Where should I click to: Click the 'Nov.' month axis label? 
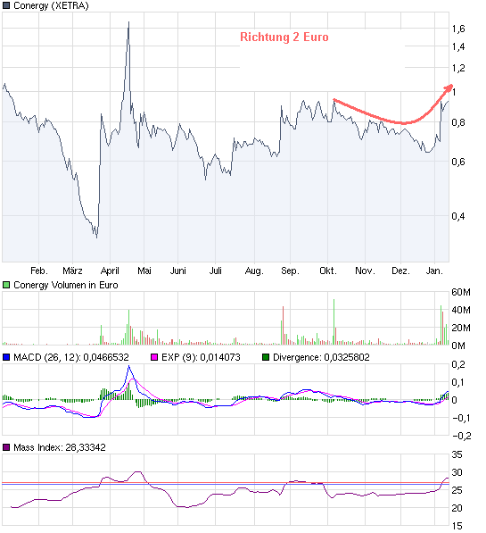click(x=365, y=271)
